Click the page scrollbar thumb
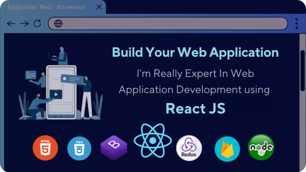 (303, 71)
